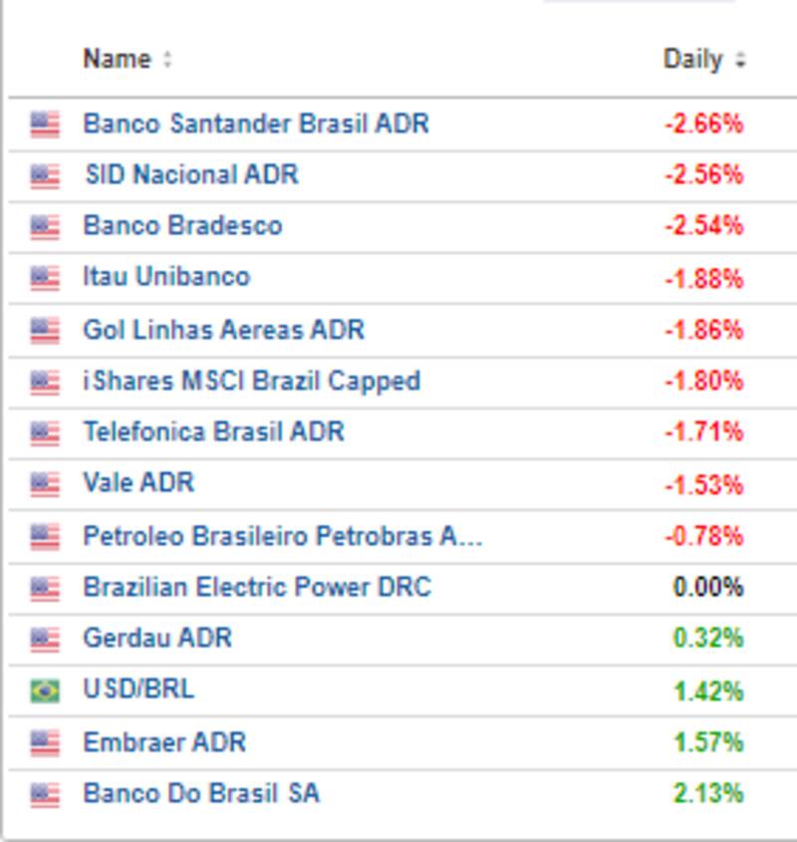Open Banco Bradesco quote page
The height and width of the screenshot is (842, 797).
(x=182, y=225)
